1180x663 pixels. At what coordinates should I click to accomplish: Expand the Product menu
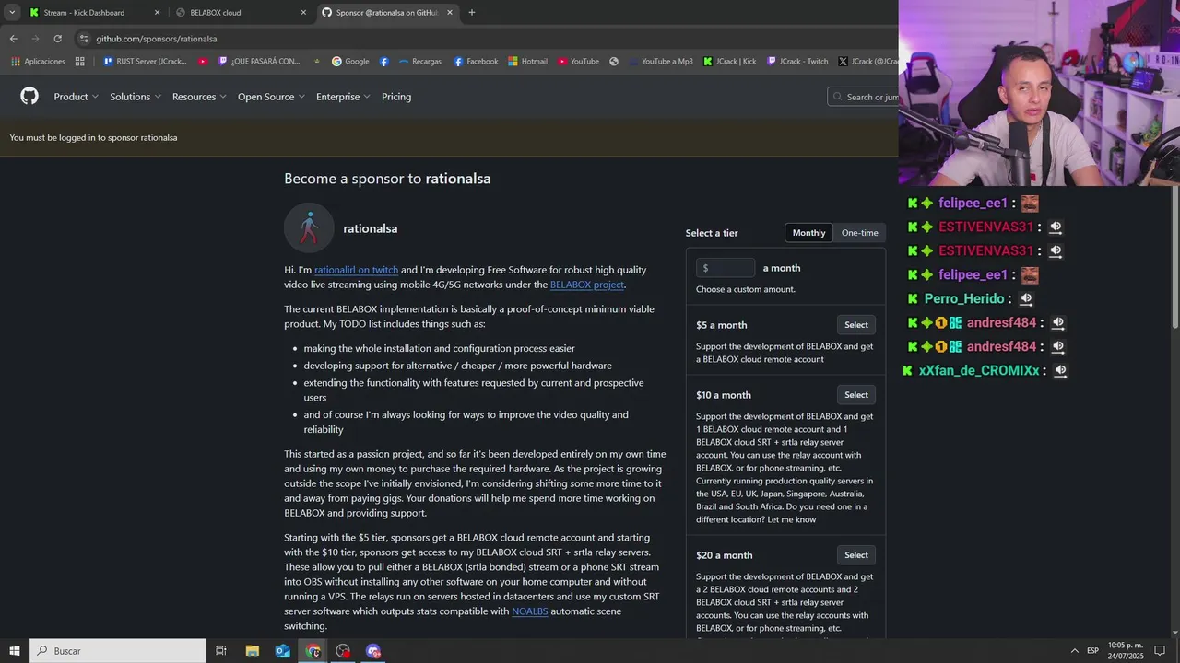pyautogui.click(x=76, y=97)
